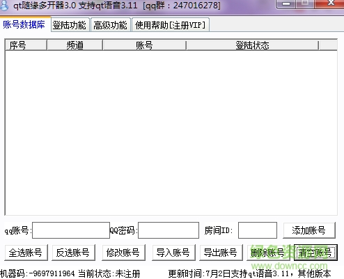Click the 导入账号 button
The width and height of the screenshot is (344, 279).
173,253
